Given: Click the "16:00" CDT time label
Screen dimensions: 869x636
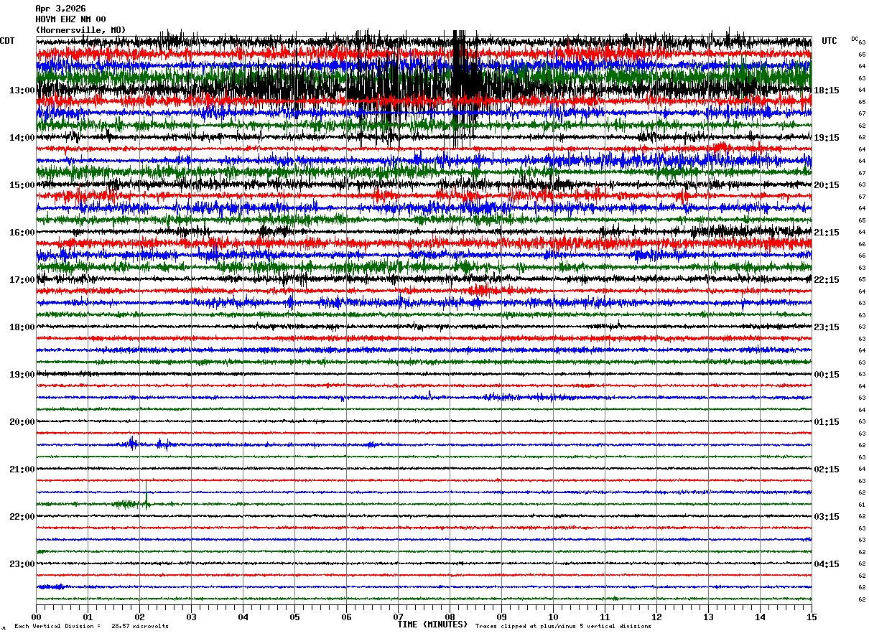Looking at the screenshot, I should click(22, 233).
